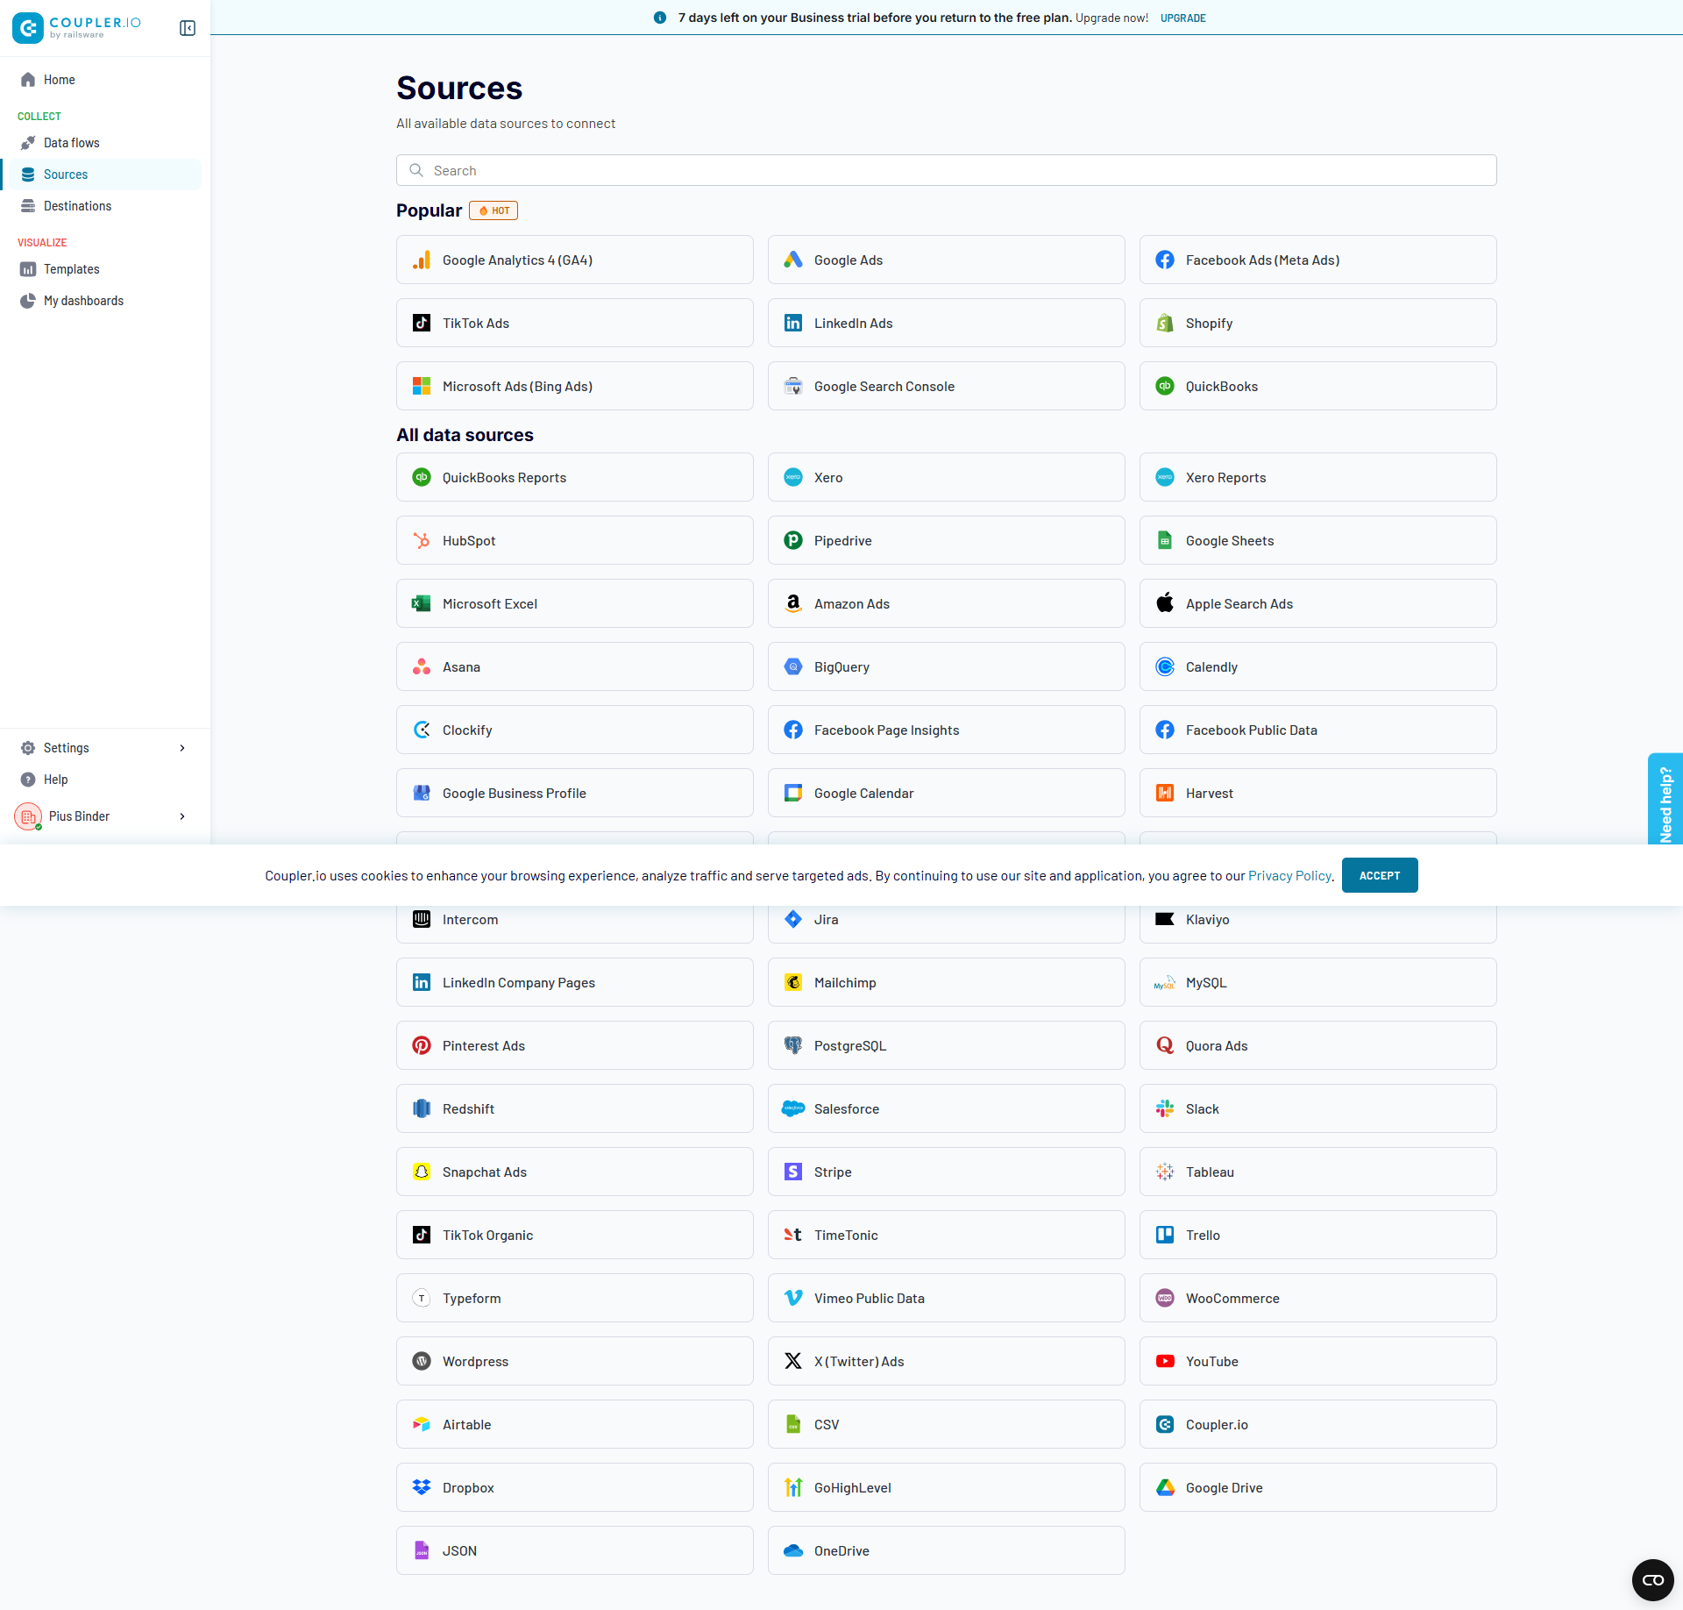Click the Shopify bag icon
The height and width of the screenshot is (1610, 1683).
point(1165,324)
